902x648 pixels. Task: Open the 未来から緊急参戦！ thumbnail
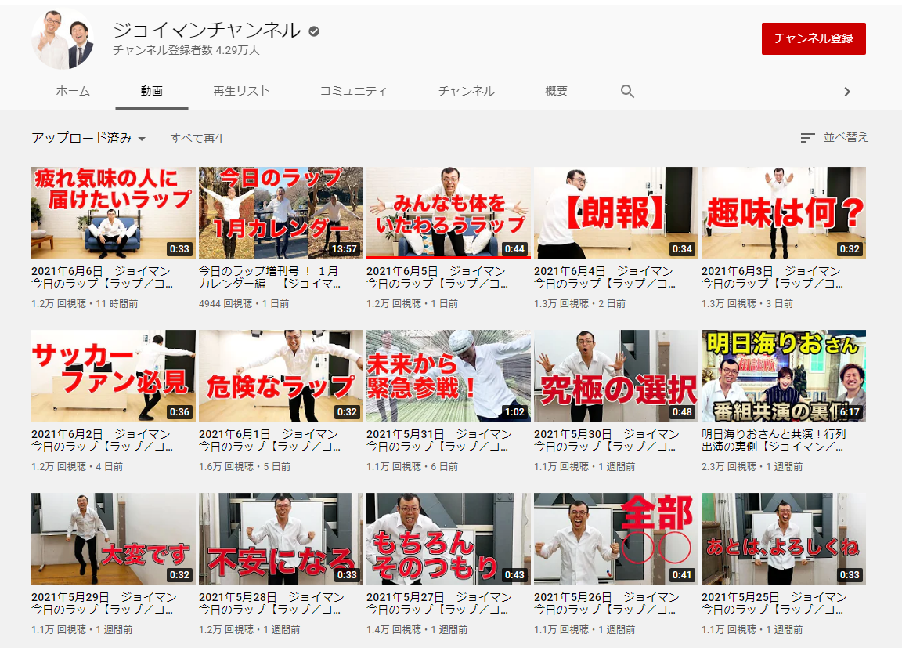(x=448, y=376)
